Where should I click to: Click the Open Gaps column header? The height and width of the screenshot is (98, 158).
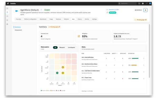click(123, 54)
